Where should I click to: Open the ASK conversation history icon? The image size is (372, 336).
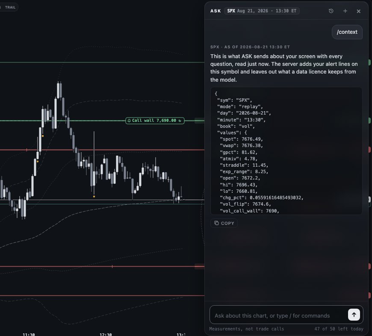coord(331,11)
